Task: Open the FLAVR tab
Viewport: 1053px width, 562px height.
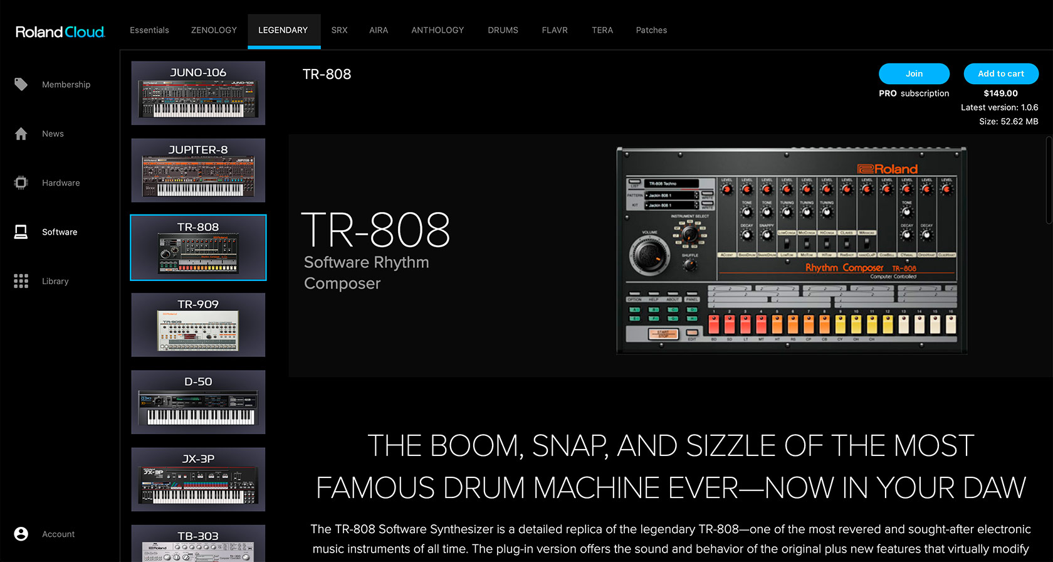Action: click(x=555, y=30)
